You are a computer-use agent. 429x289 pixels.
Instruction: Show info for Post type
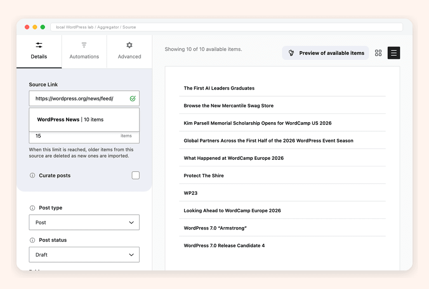coord(32,208)
